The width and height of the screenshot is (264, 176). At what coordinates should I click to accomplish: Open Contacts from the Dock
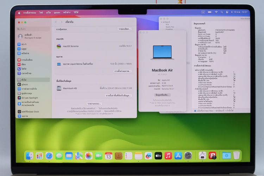[x=119, y=156]
